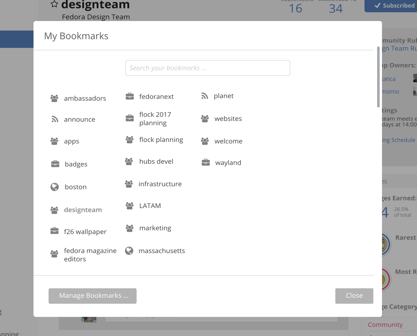Click the group icon beside designteam bookmark
The height and width of the screenshot is (336, 417).
(x=54, y=210)
